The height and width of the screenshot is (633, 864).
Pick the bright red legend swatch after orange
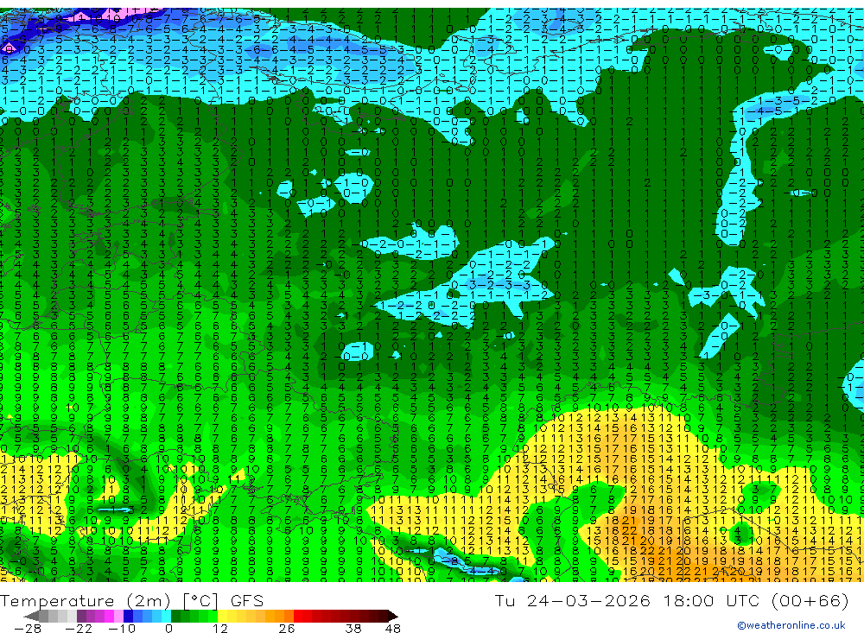[298, 617]
